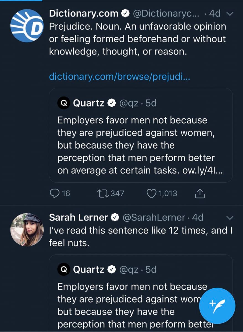
Task: Open Dictionary.com profile avatar
Action: click(27, 26)
